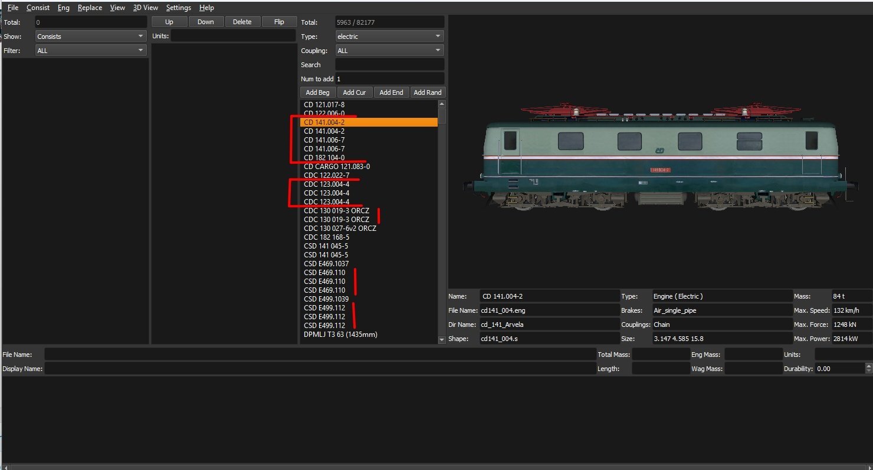Open the Coupling ALL dropdown
Screen dimensions: 873x470
pos(389,51)
